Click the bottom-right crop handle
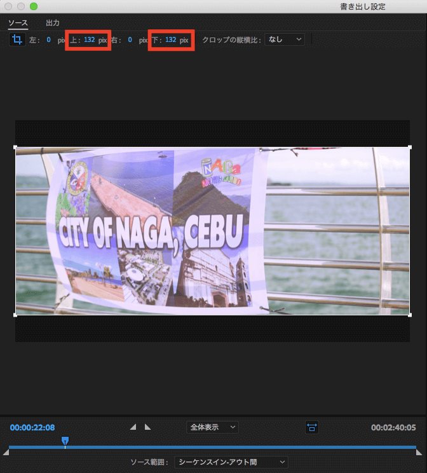Image resolution: width=427 pixels, height=473 pixels. [409, 315]
